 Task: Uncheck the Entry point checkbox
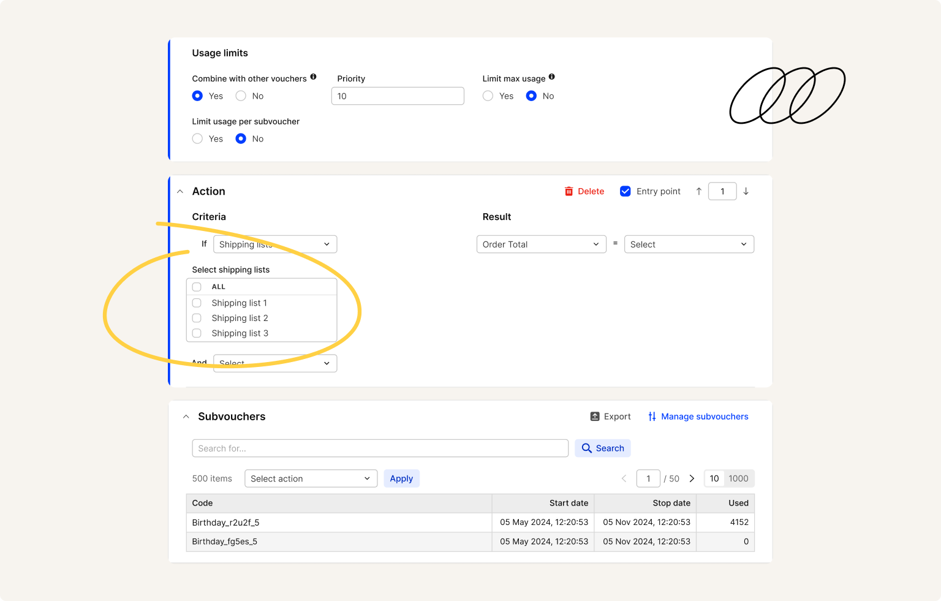625,191
